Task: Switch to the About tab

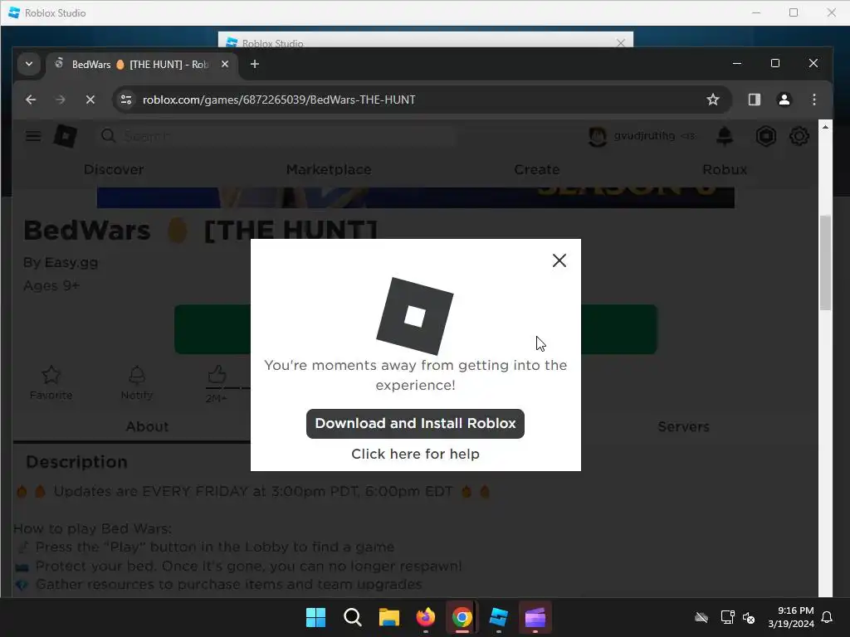Action: point(147,427)
